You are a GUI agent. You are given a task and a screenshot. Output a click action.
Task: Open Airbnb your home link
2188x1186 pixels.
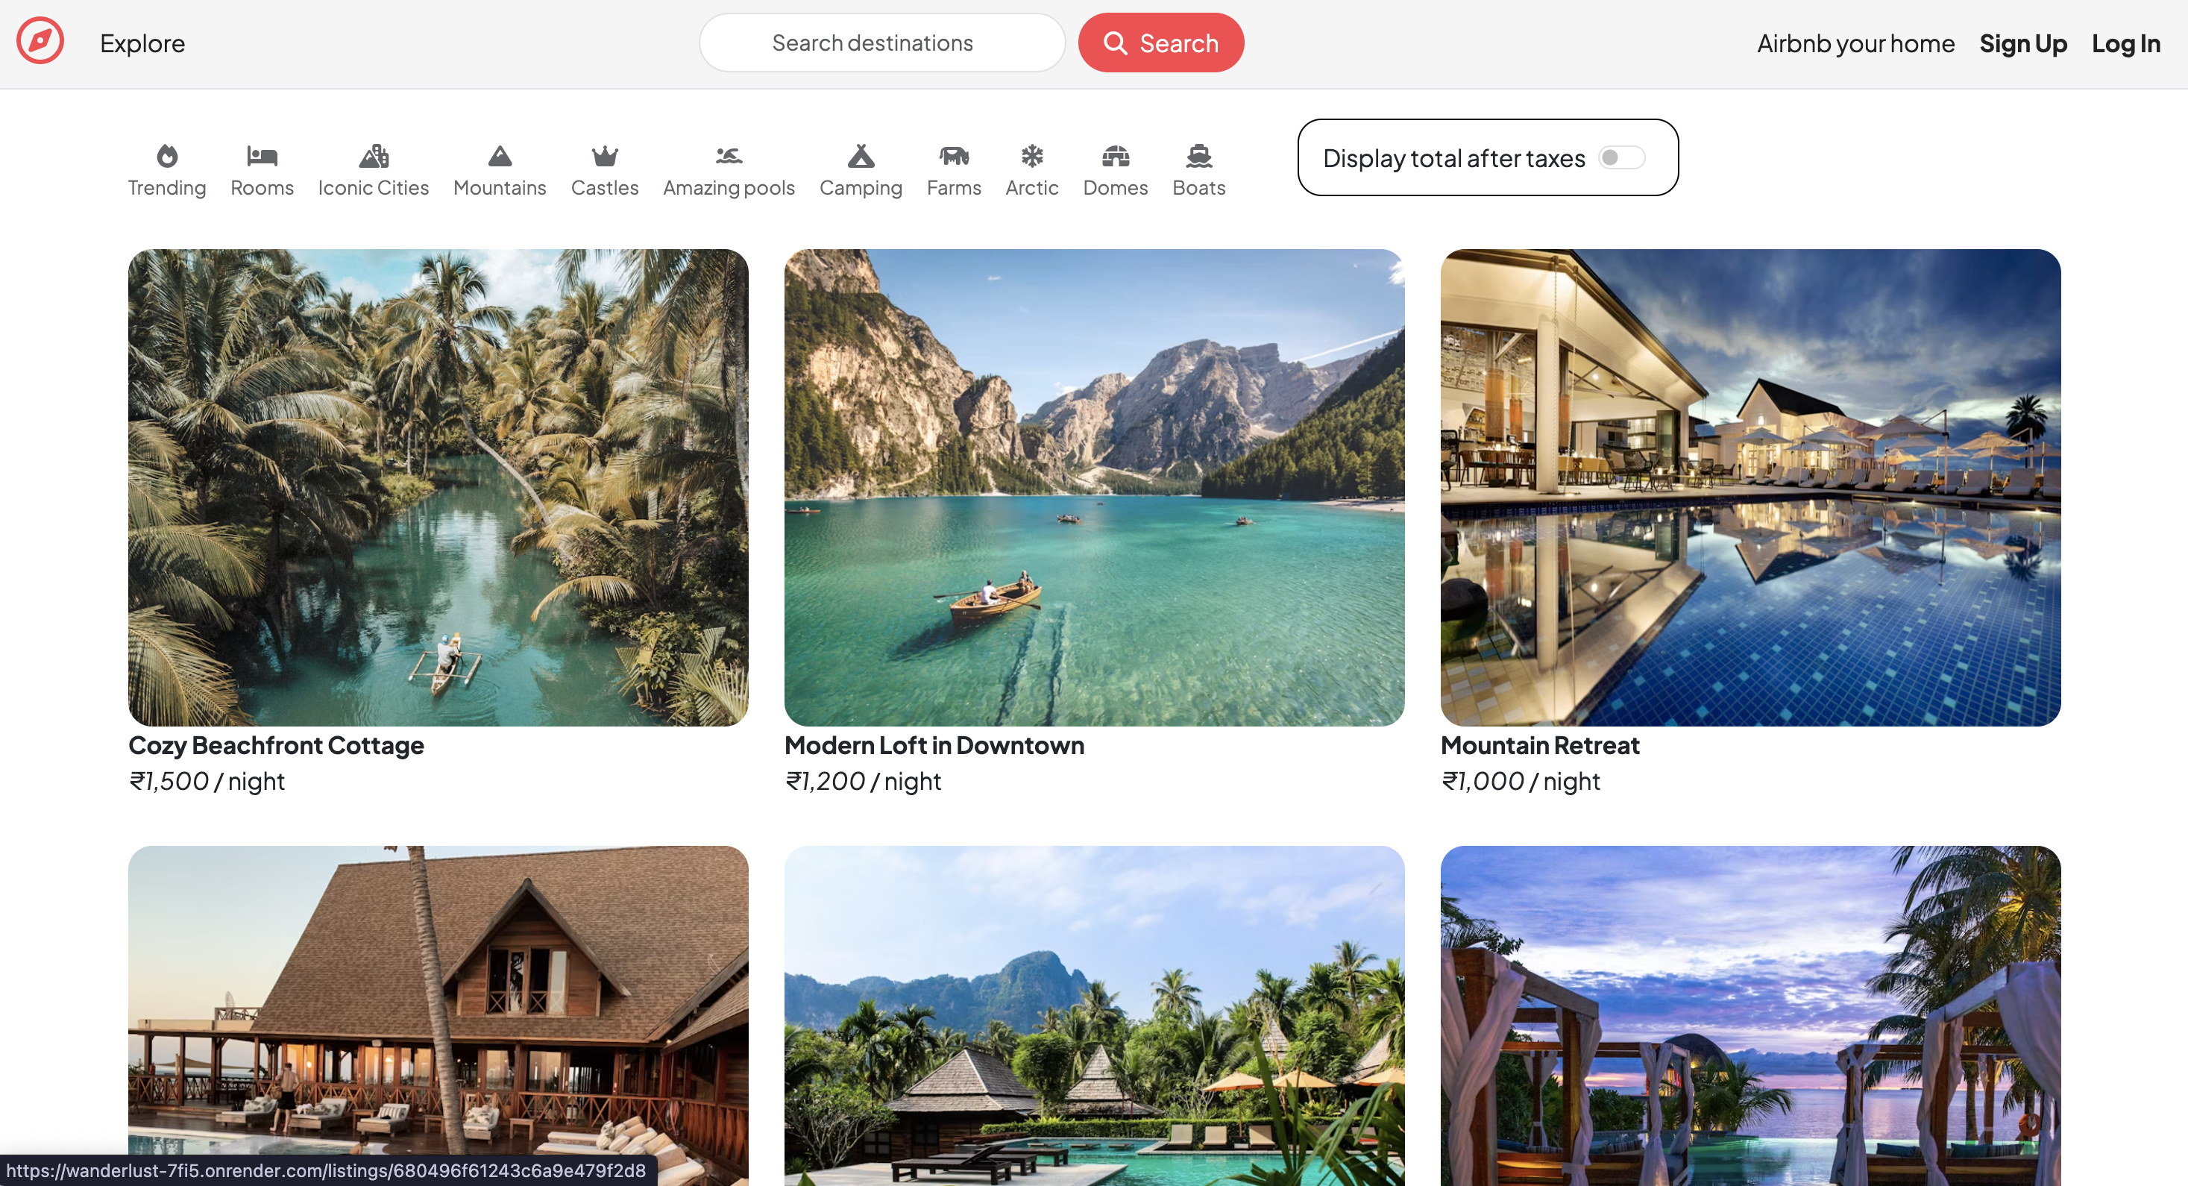[1855, 43]
